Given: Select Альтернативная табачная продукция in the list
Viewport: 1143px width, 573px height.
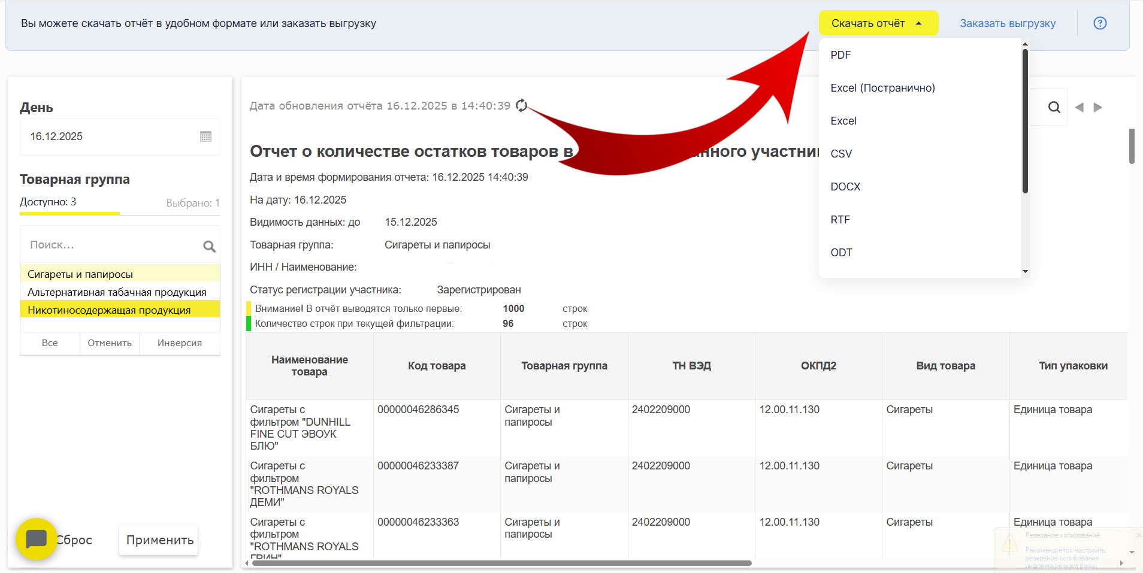Looking at the screenshot, I should pyautogui.click(x=120, y=292).
